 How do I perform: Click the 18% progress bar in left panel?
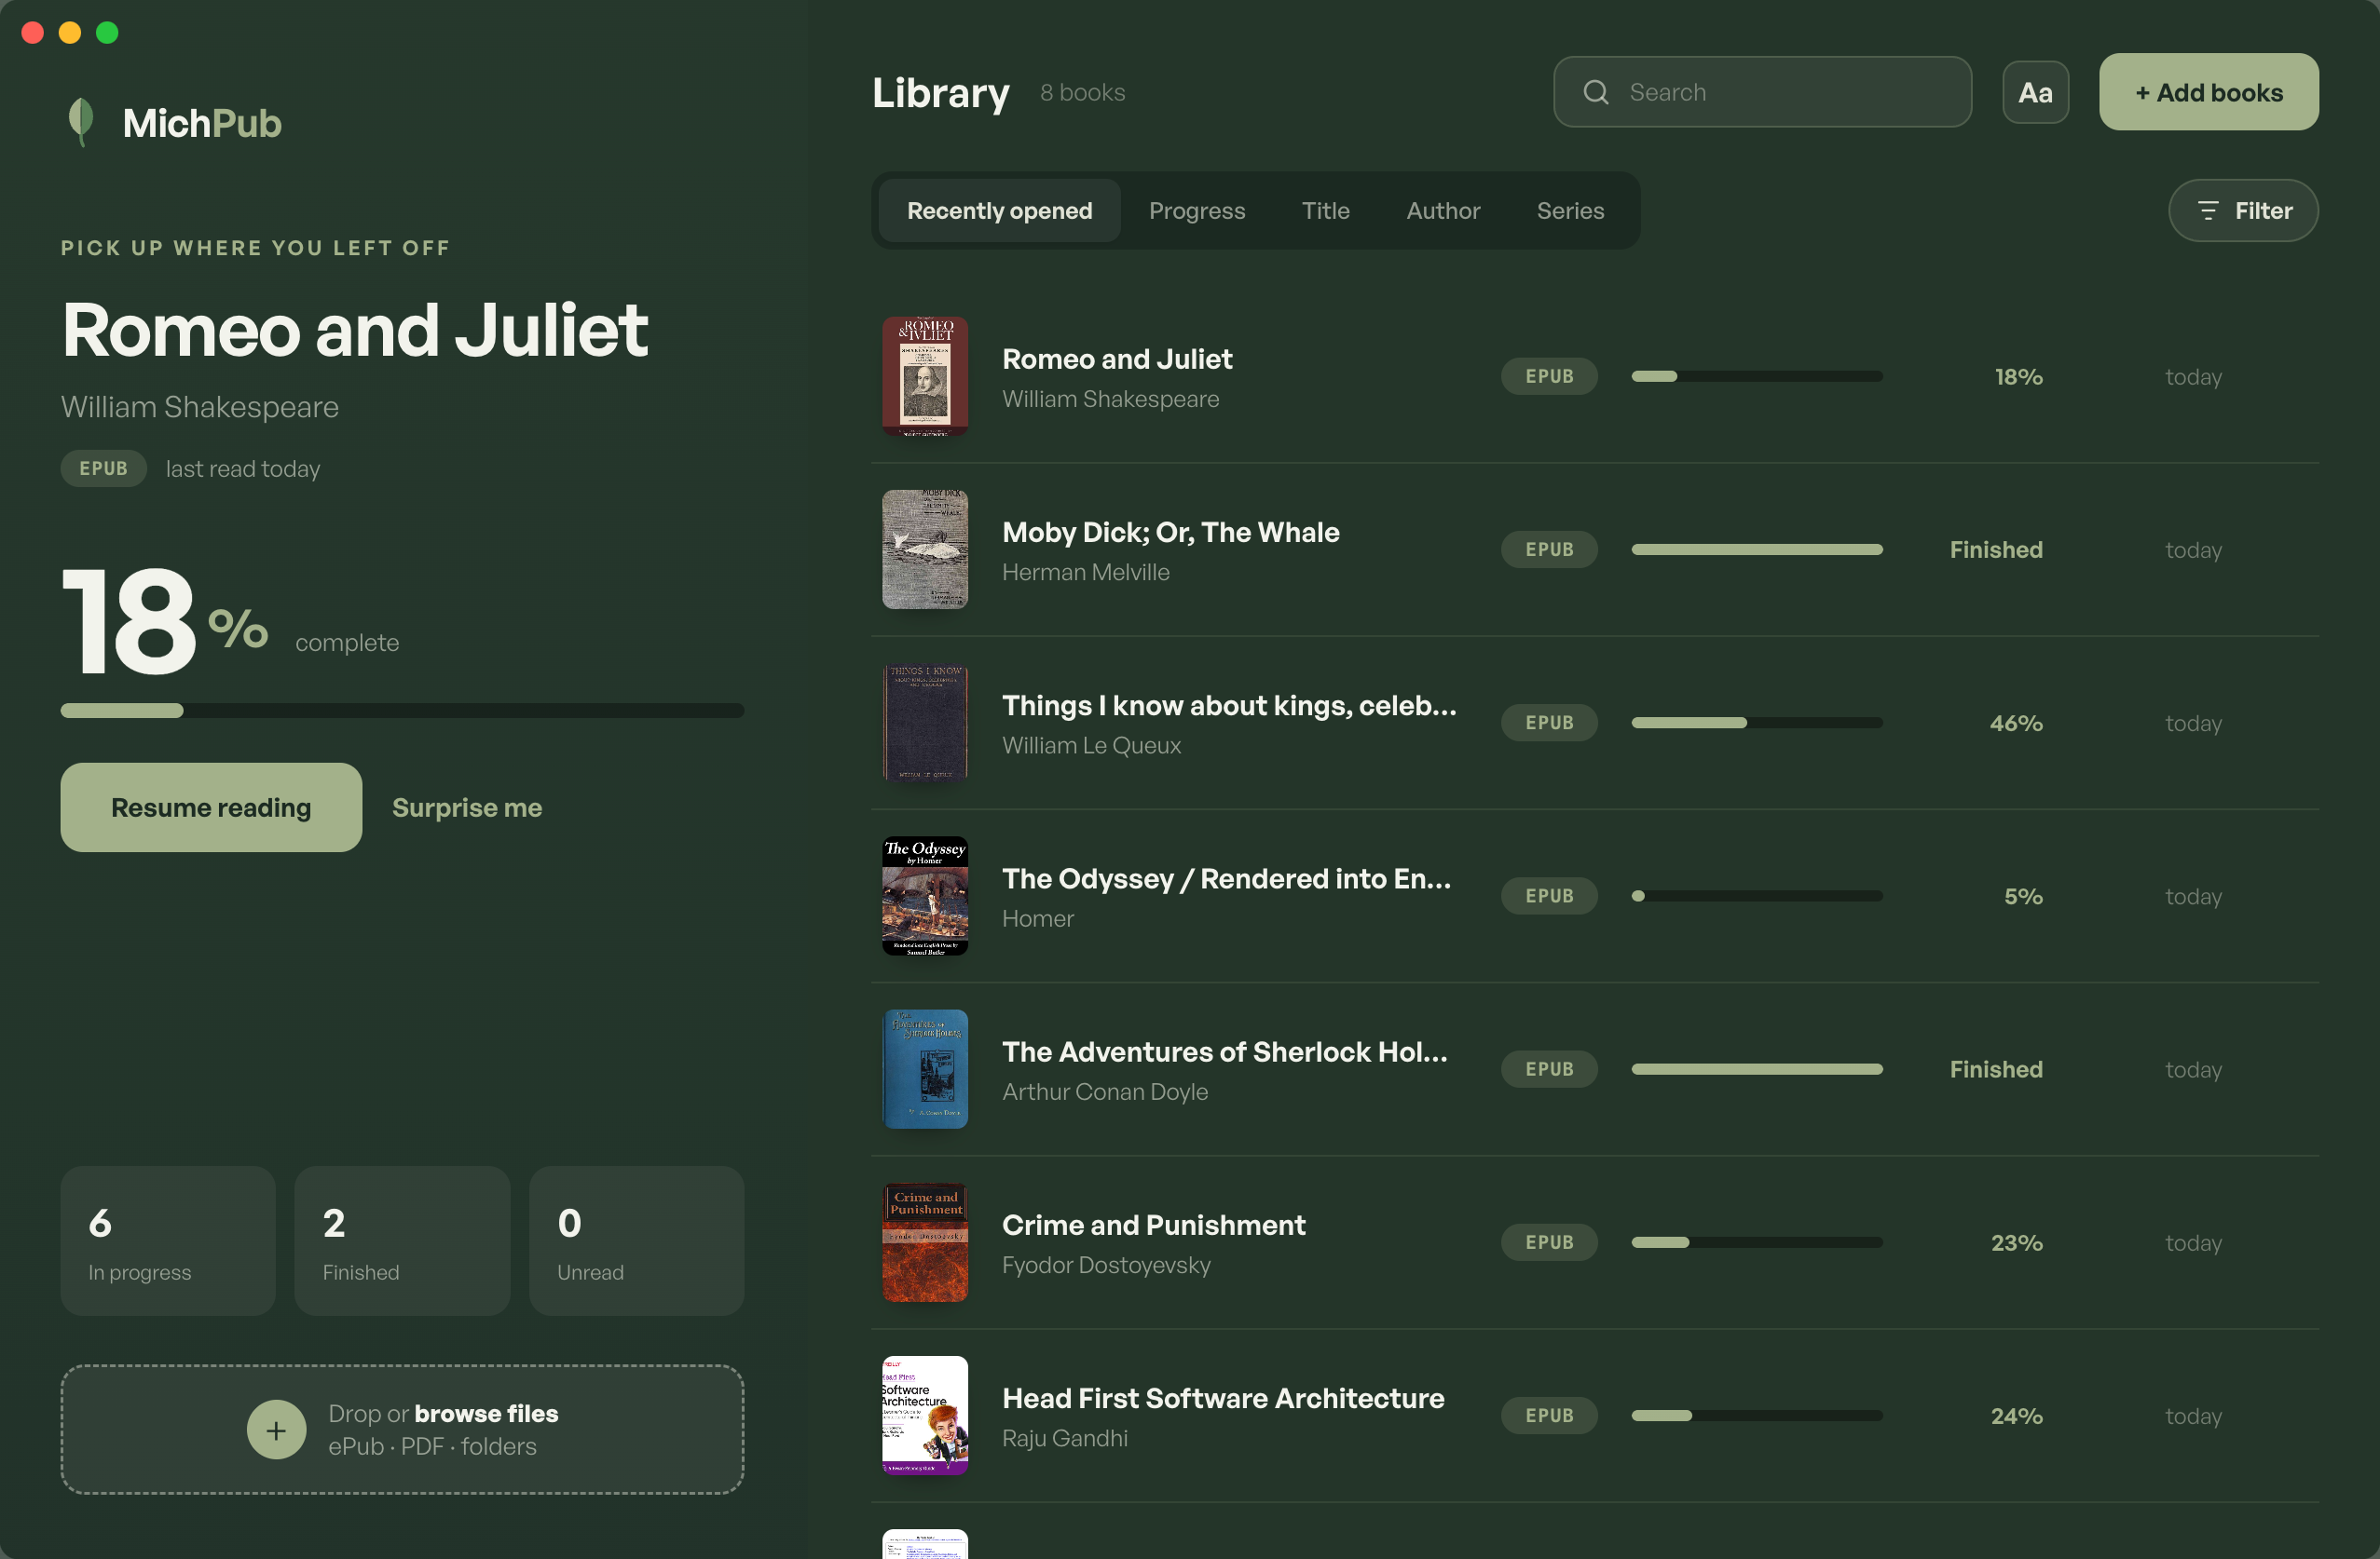coord(402,711)
